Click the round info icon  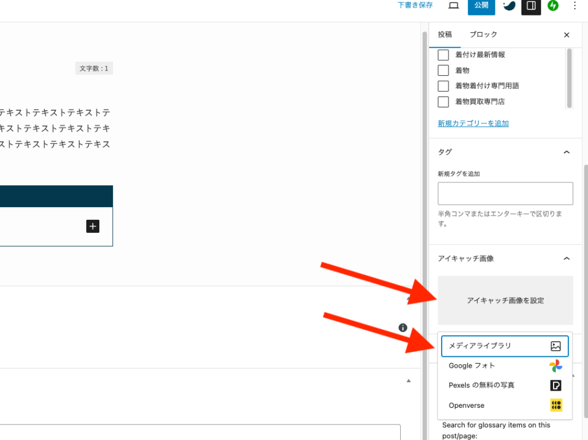pyautogui.click(x=403, y=328)
